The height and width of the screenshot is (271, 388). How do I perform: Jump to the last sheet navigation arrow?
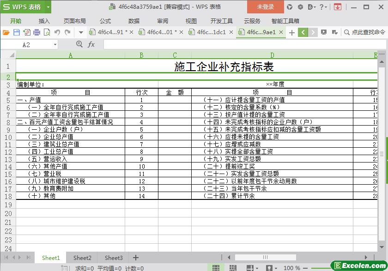coord(28,258)
